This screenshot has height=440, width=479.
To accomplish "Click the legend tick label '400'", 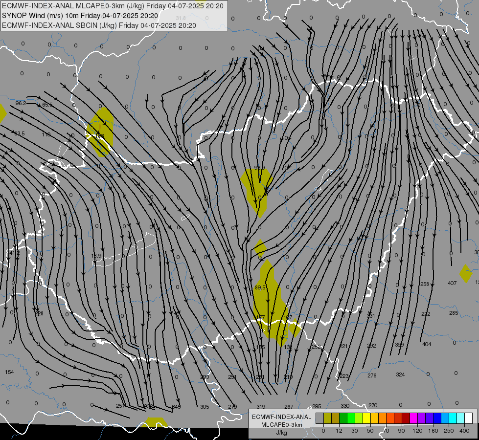I will 464,431.
